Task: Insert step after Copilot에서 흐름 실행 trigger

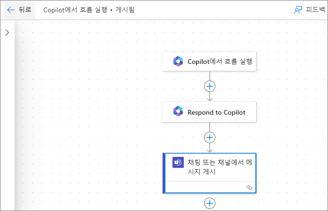Action: coord(210,86)
